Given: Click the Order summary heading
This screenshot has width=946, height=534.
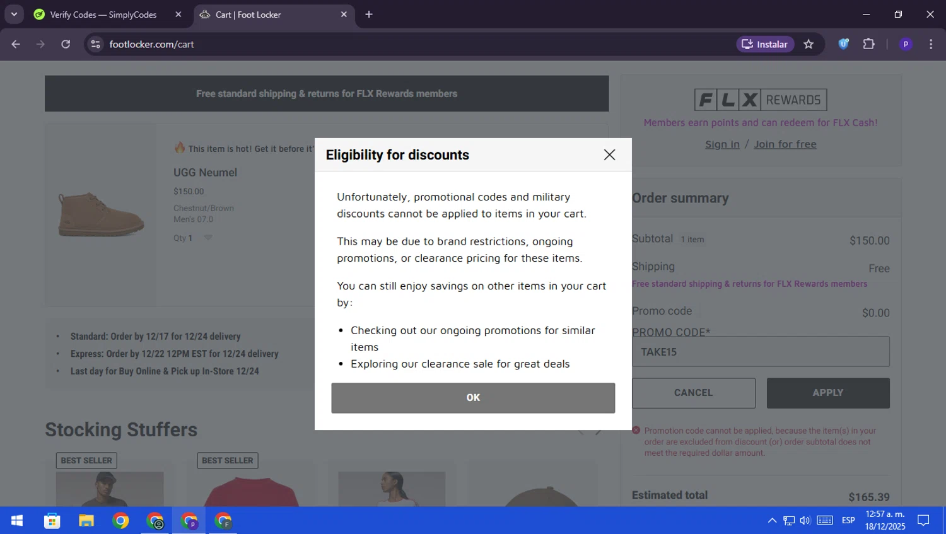Looking at the screenshot, I should (x=680, y=198).
